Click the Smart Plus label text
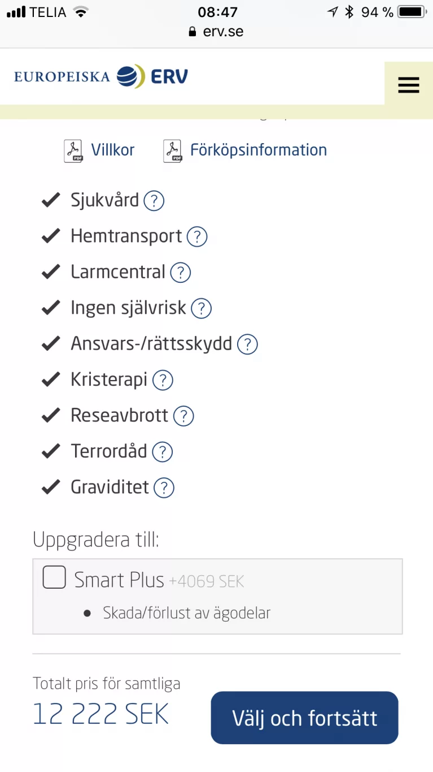The width and height of the screenshot is (433, 772). pyautogui.click(x=119, y=580)
